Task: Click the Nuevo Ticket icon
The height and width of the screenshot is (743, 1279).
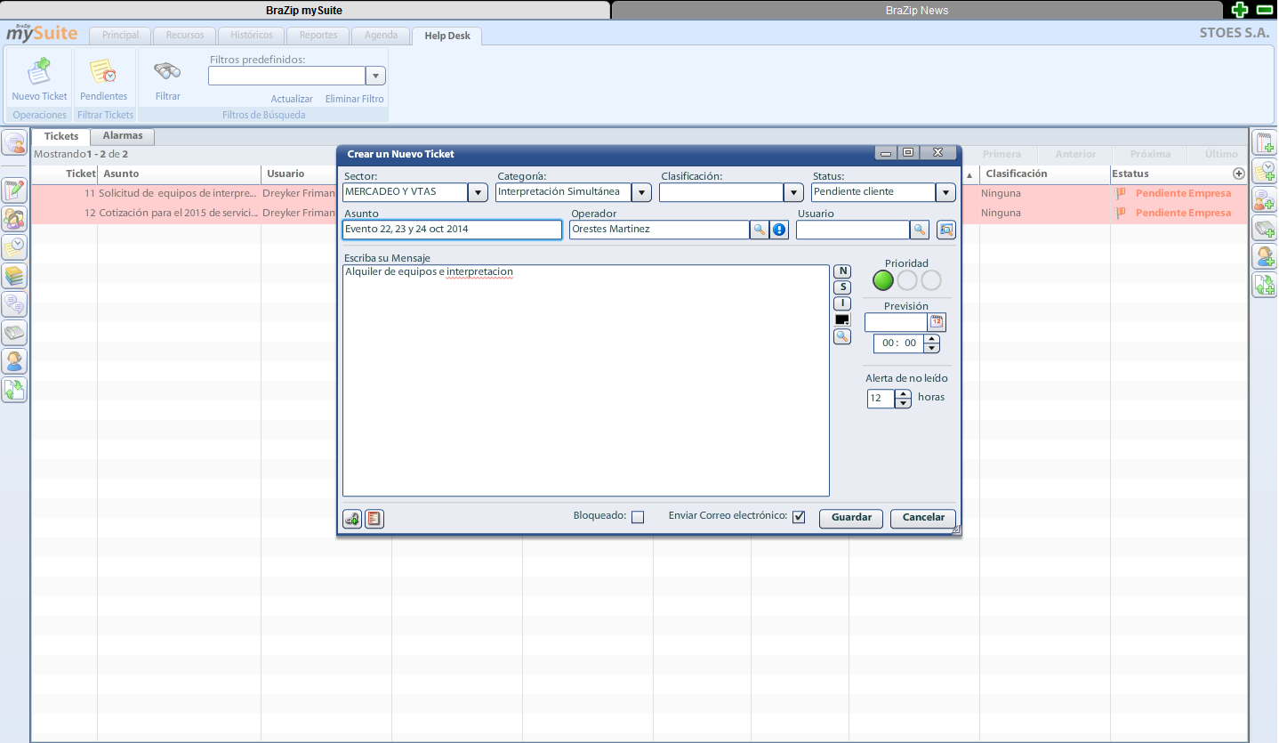Action: pyautogui.click(x=39, y=72)
